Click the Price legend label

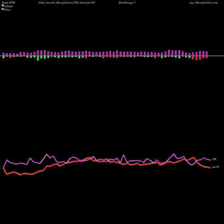[x=7, y=10]
